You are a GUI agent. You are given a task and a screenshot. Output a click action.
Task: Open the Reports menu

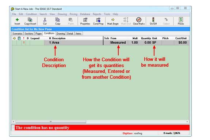[97, 14]
